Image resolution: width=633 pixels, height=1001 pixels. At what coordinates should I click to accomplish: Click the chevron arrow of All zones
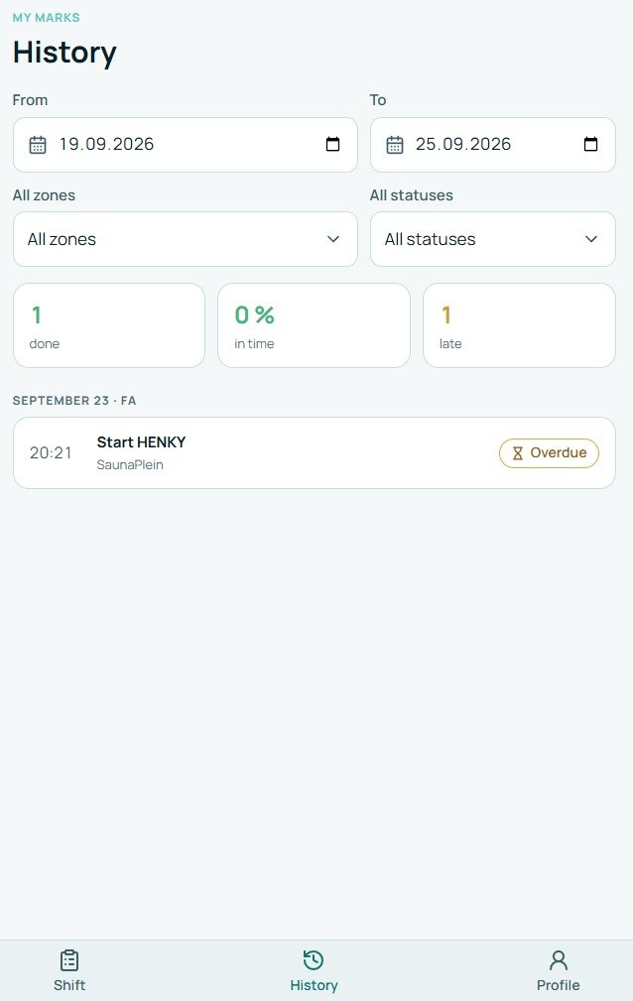[333, 239]
